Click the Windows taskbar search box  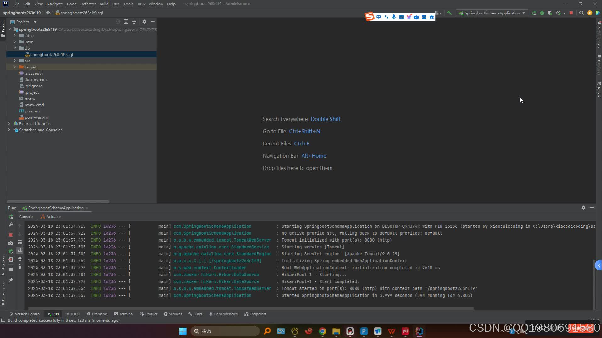[225, 331]
